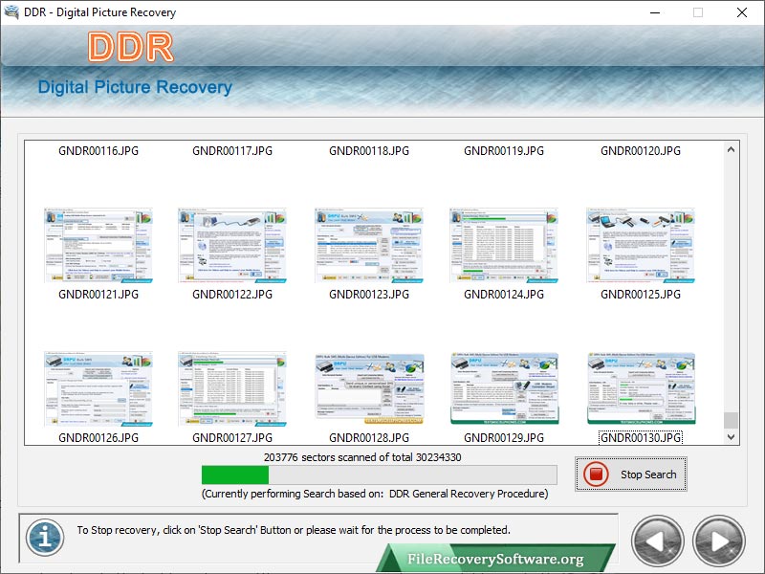Pick the GNDR00127.JPG image thumbnail

[232, 387]
